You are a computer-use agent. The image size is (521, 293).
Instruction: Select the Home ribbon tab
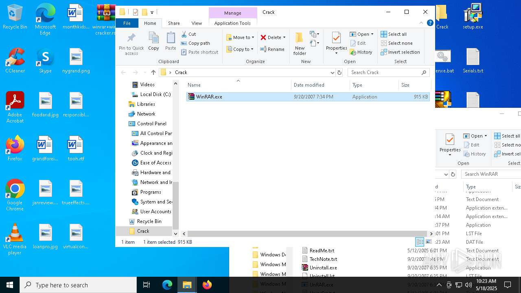150,23
